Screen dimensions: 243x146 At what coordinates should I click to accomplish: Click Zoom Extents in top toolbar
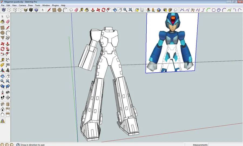pos(130,10)
